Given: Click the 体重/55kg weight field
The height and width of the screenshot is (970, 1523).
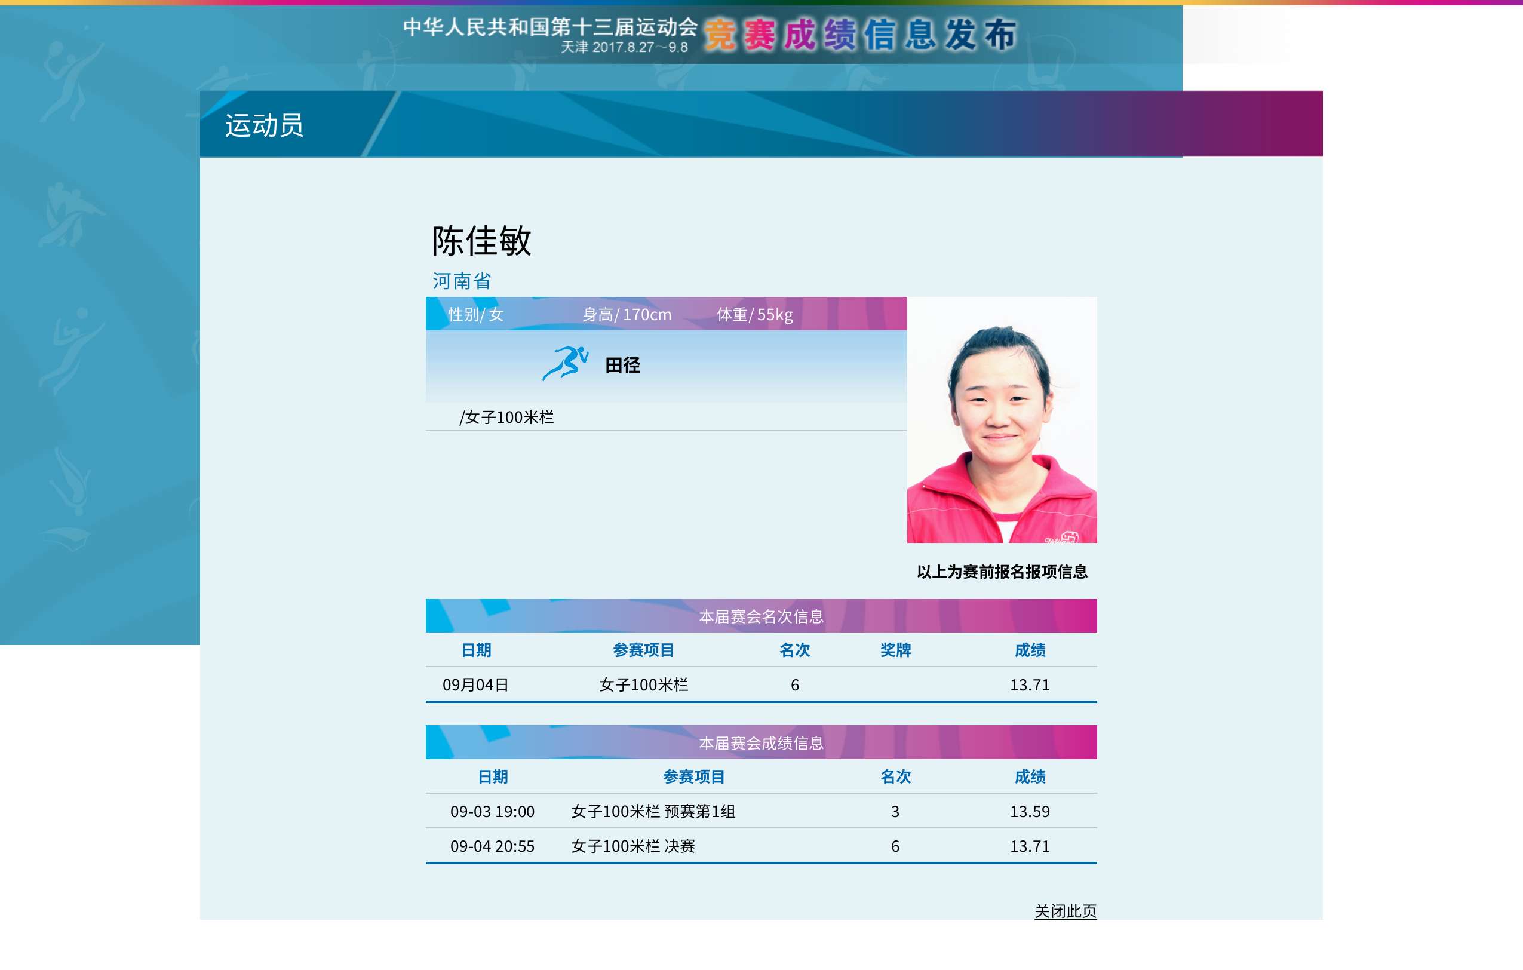Looking at the screenshot, I should [754, 314].
